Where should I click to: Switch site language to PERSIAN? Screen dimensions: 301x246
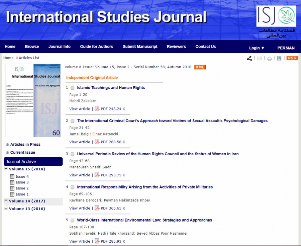click(x=286, y=48)
